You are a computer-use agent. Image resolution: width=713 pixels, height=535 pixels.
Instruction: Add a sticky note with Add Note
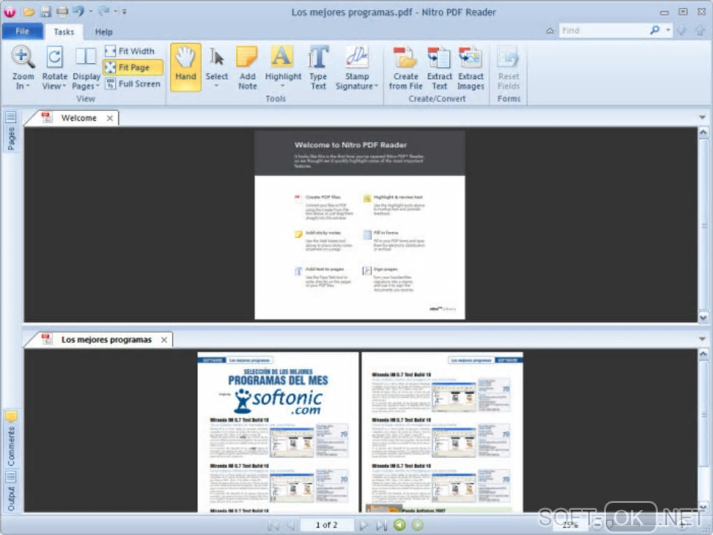coord(247,68)
